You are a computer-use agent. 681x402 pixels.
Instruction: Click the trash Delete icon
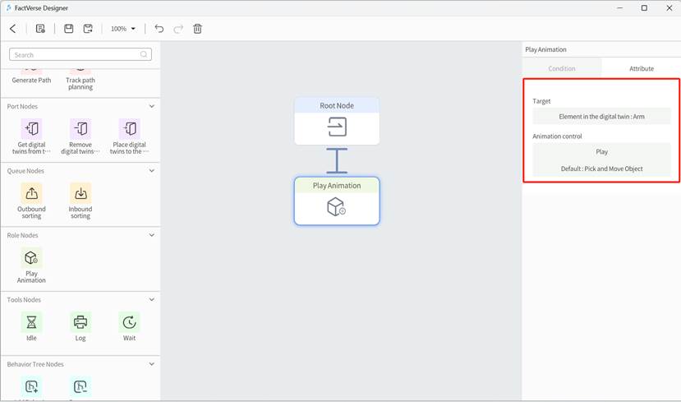(197, 29)
